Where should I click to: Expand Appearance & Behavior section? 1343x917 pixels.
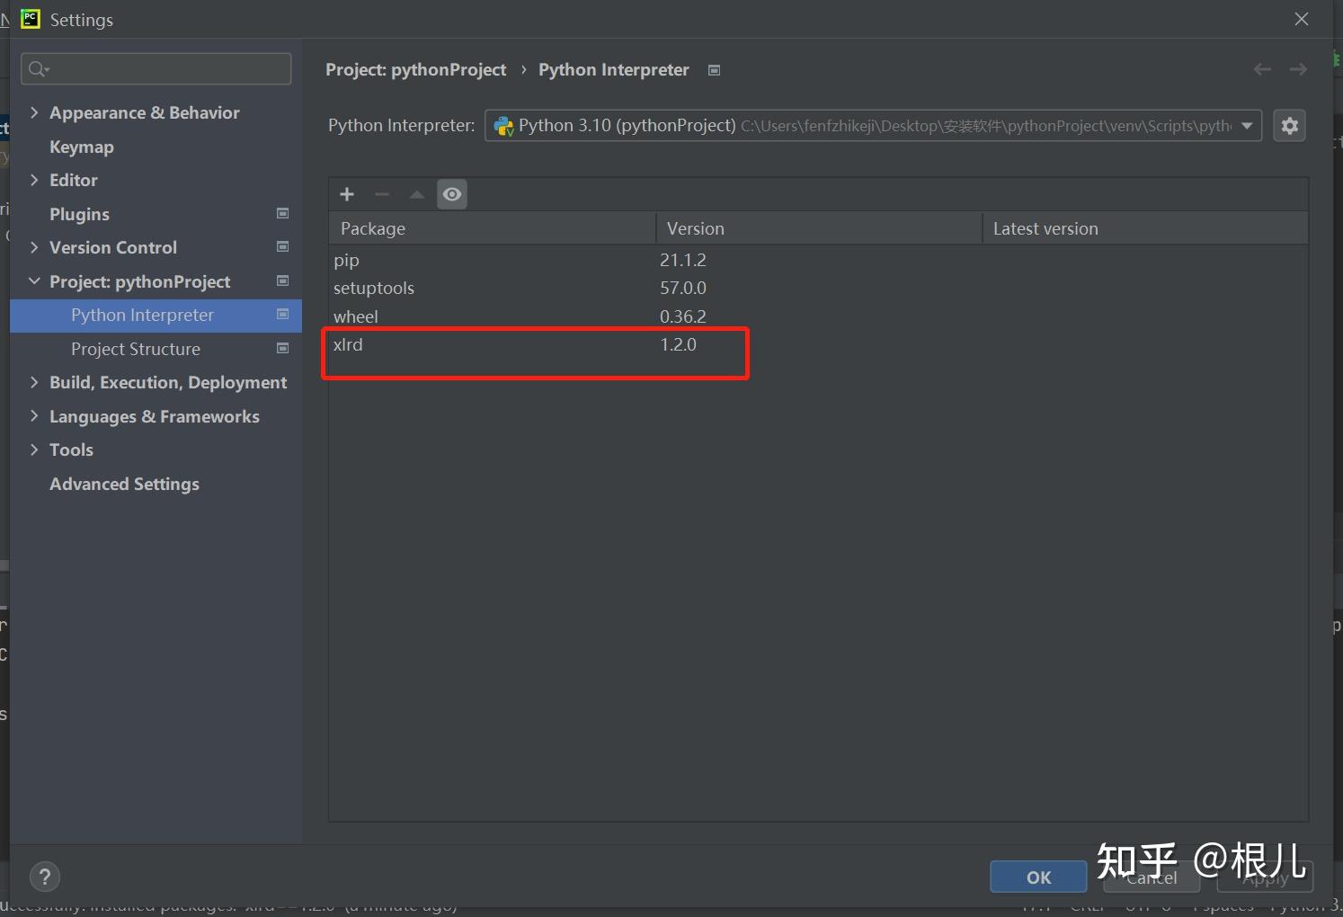click(x=34, y=112)
